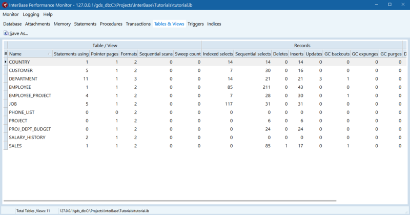
Task: Click EMPLOYEE sequential selects value 211
Action: pyautogui.click(x=266, y=87)
